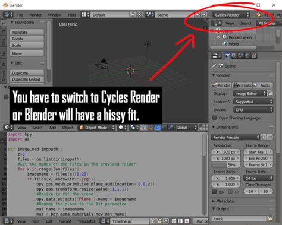Pin the Scene context with pin icon
Image resolution: width=282 pixels, height=225 pixels.
[214, 66]
